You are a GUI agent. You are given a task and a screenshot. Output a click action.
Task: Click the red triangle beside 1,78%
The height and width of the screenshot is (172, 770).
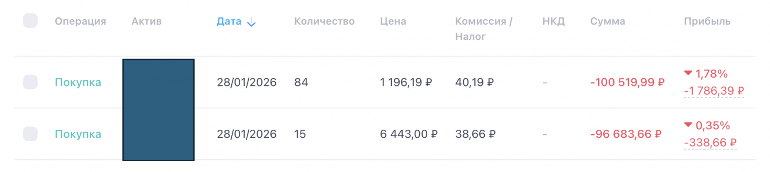[x=688, y=73]
